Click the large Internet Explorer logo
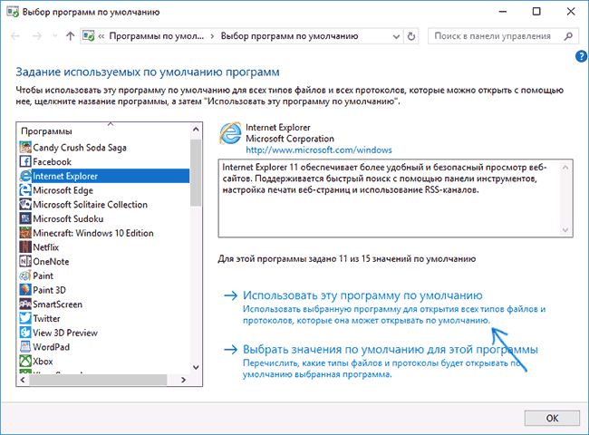This screenshot has width=589, height=435. coord(230,133)
